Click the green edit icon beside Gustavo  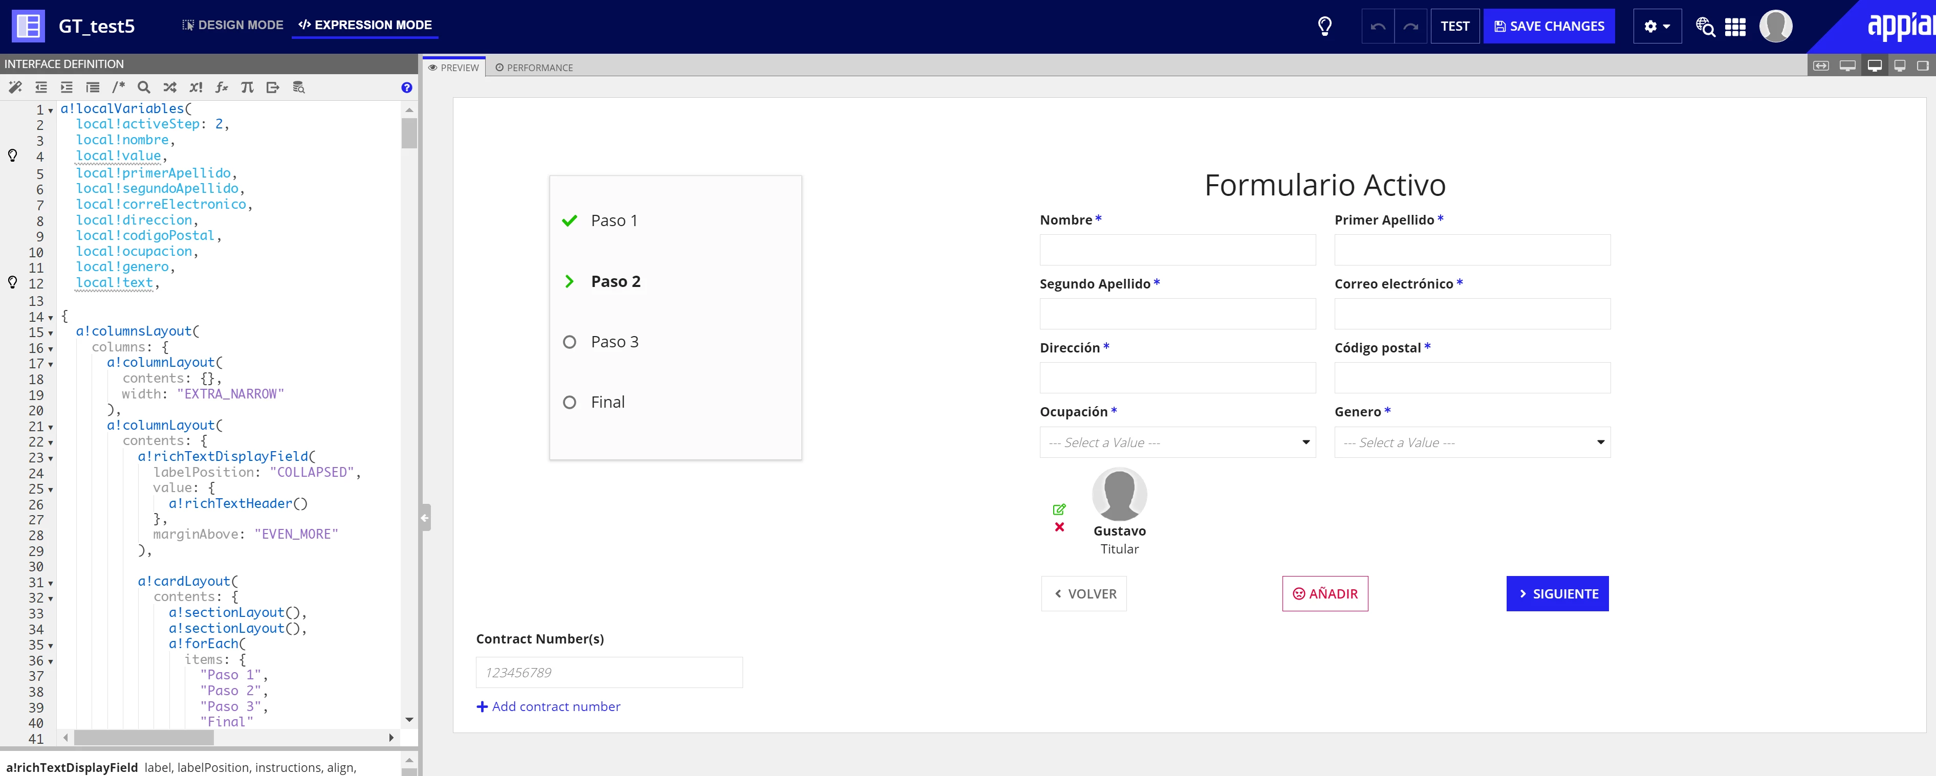point(1059,509)
